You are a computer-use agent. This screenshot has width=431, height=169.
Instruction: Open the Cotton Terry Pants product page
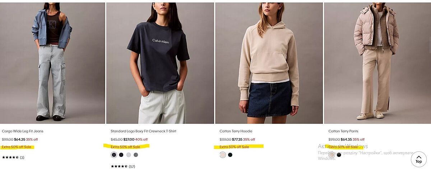343,131
